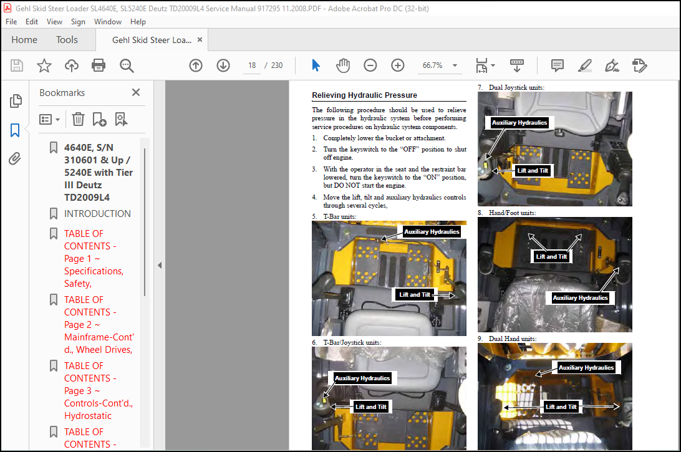The height and width of the screenshot is (452, 681).
Task: Click the Bookmarks panel title
Action: 62,92
